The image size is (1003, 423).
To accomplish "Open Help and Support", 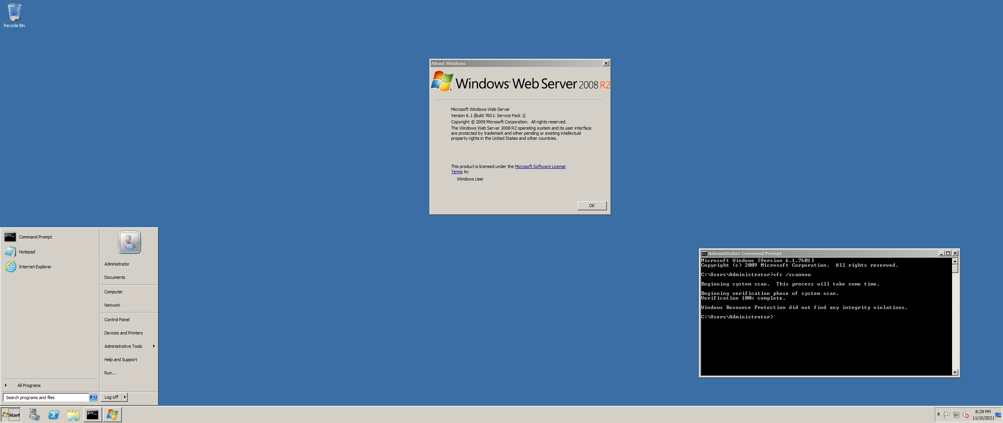I will click(x=121, y=360).
